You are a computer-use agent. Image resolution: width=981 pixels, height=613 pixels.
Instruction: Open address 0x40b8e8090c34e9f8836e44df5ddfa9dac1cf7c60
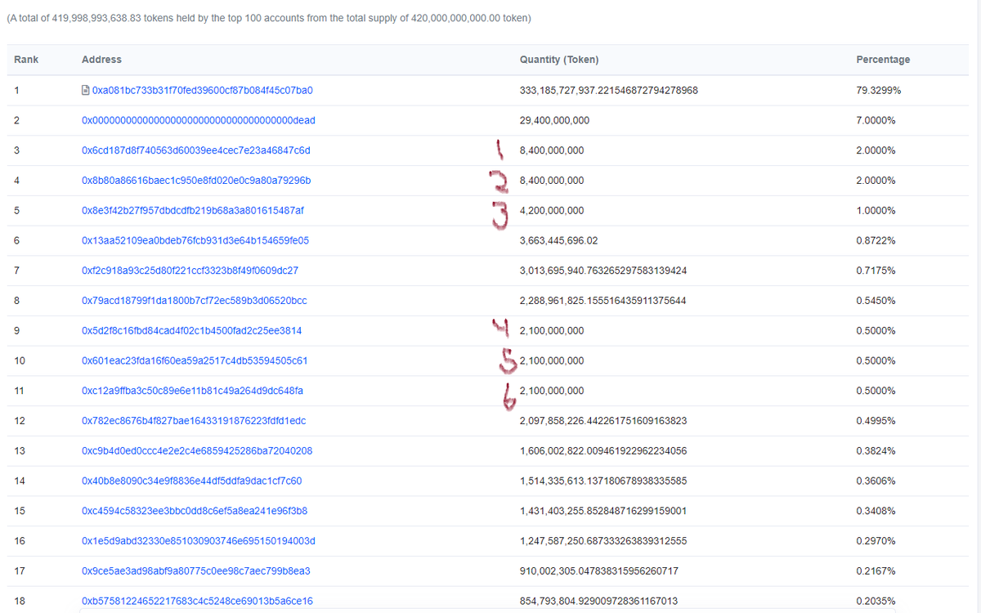192,481
